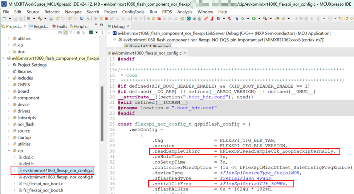Click the red chain link icon
Screen dimensions: 354x194
coord(206,19)
